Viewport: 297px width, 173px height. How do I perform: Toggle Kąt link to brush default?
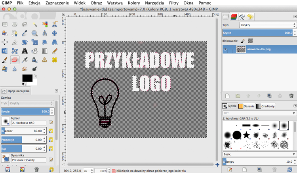click(x=51, y=148)
